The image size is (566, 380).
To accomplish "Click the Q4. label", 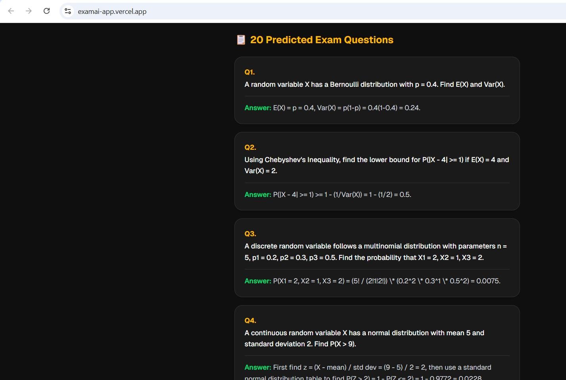I will [250, 321].
